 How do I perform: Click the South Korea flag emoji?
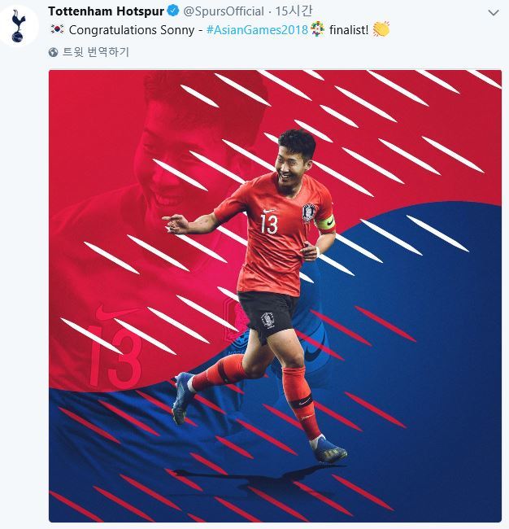[57, 29]
